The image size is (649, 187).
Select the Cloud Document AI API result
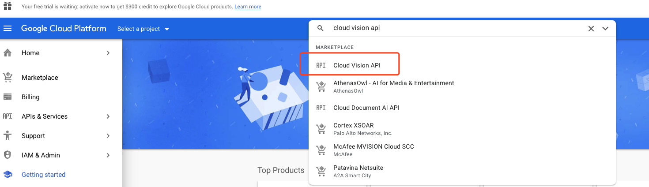pos(462,108)
